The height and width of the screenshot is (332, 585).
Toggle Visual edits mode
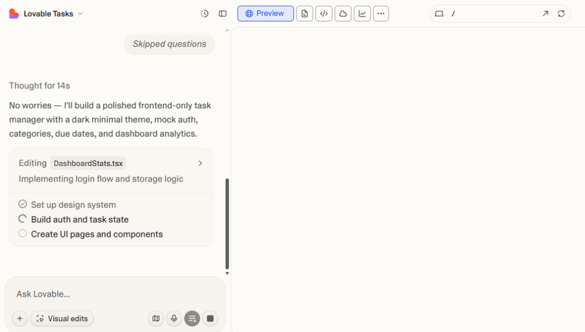click(x=62, y=318)
